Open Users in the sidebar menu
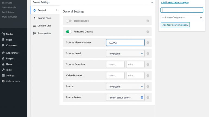The width and height of the screenshot is (209, 117). click(x=9, y=64)
